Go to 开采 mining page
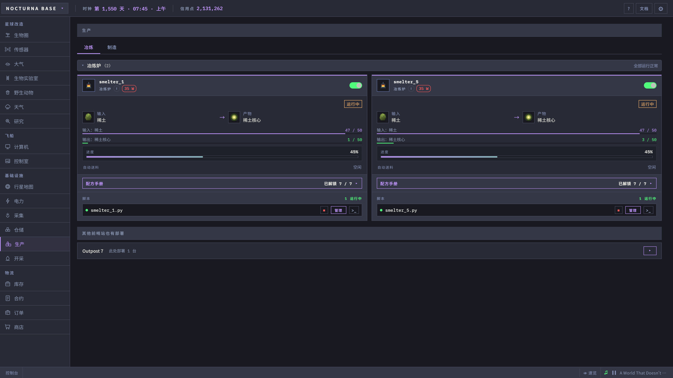This screenshot has height=378, width=673. click(x=35, y=259)
